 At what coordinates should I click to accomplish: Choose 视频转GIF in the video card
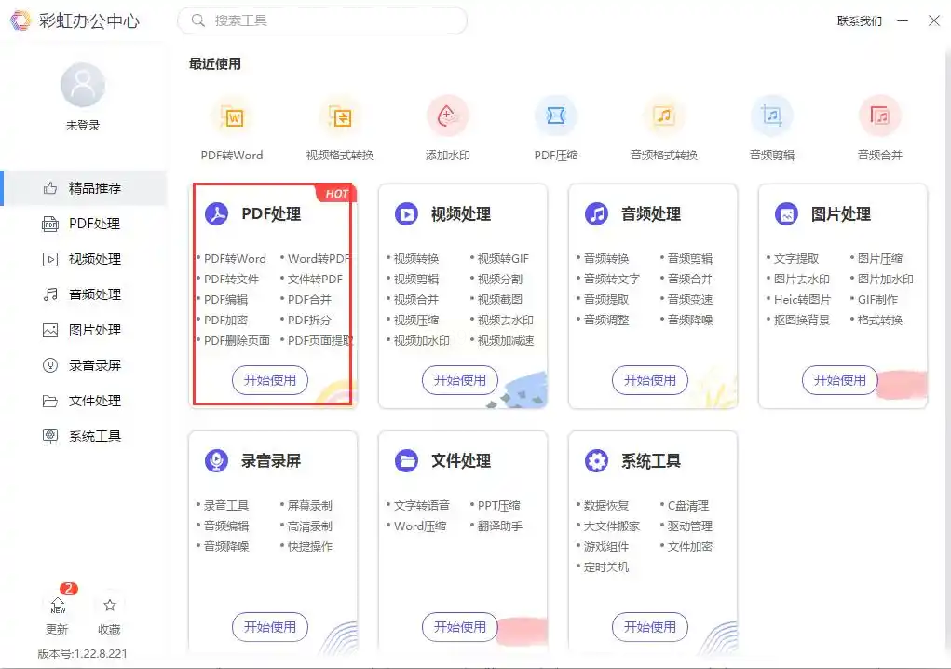click(x=503, y=259)
